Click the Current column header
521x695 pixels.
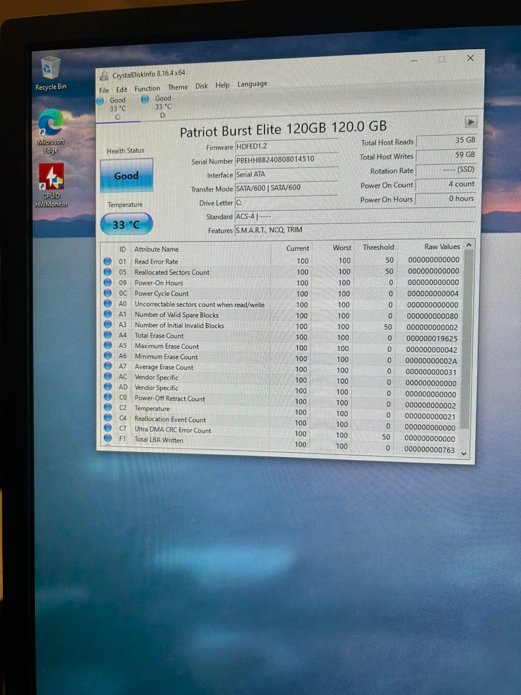[x=298, y=248]
